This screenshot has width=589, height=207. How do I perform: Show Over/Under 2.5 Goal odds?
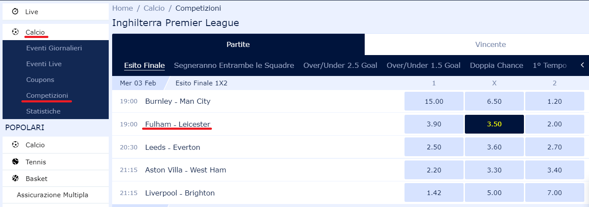click(x=340, y=65)
